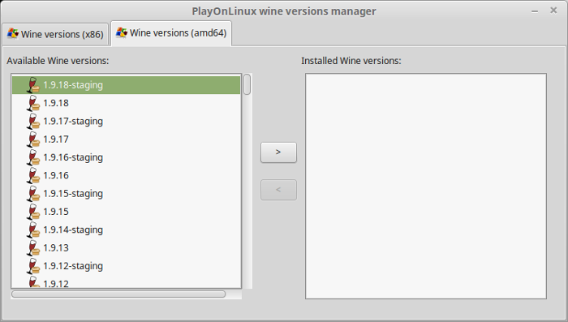This screenshot has height=322, width=568.
Task: Click the wine icon beside 1.9.15-staging
Action: pyautogui.click(x=33, y=193)
